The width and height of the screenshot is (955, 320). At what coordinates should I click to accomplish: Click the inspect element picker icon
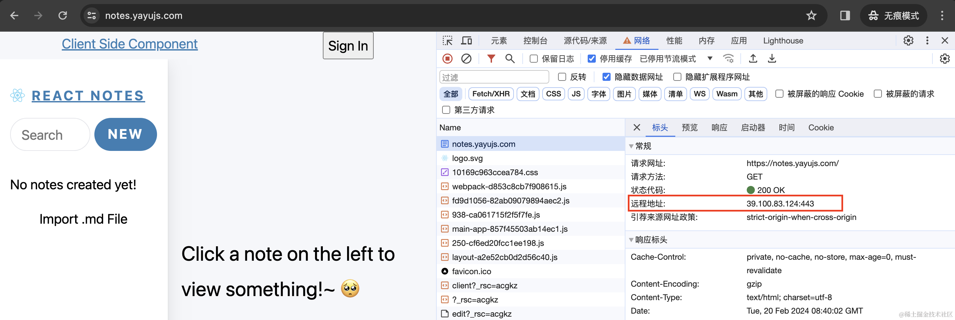pos(448,41)
